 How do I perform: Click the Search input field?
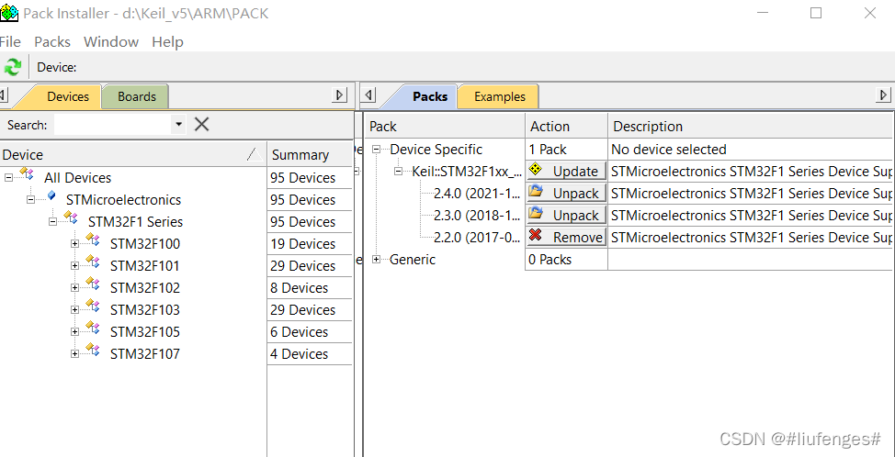[113, 124]
